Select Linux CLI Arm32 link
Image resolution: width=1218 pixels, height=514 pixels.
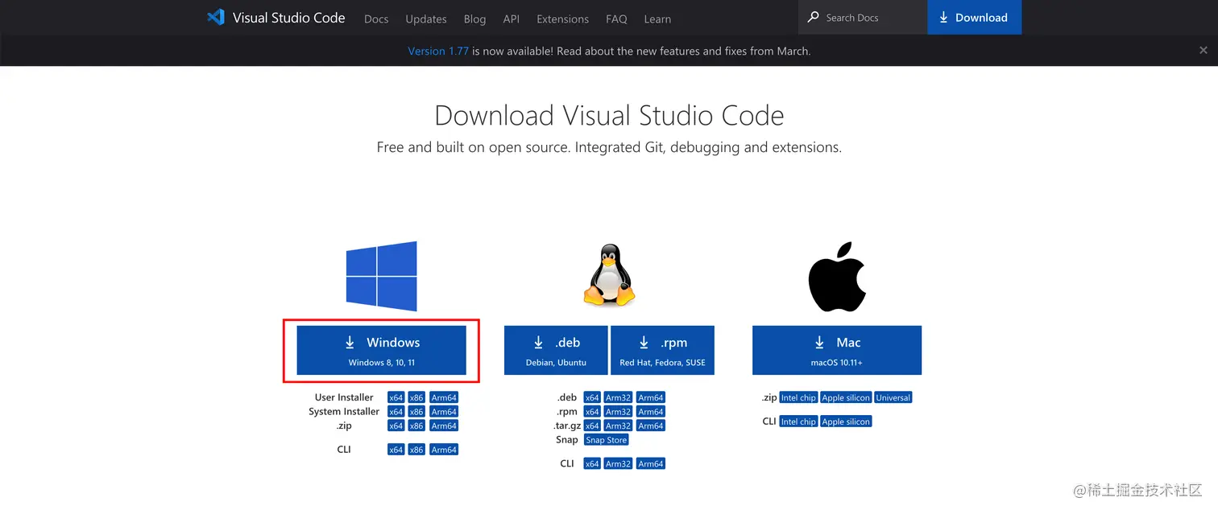click(x=618, y=463)
